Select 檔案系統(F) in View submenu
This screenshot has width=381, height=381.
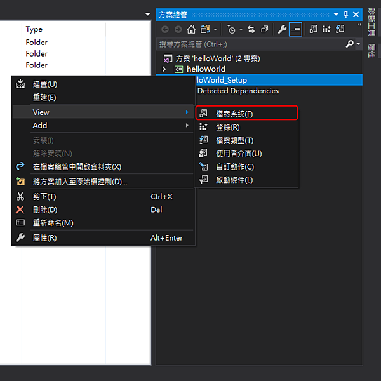[246, 114]
